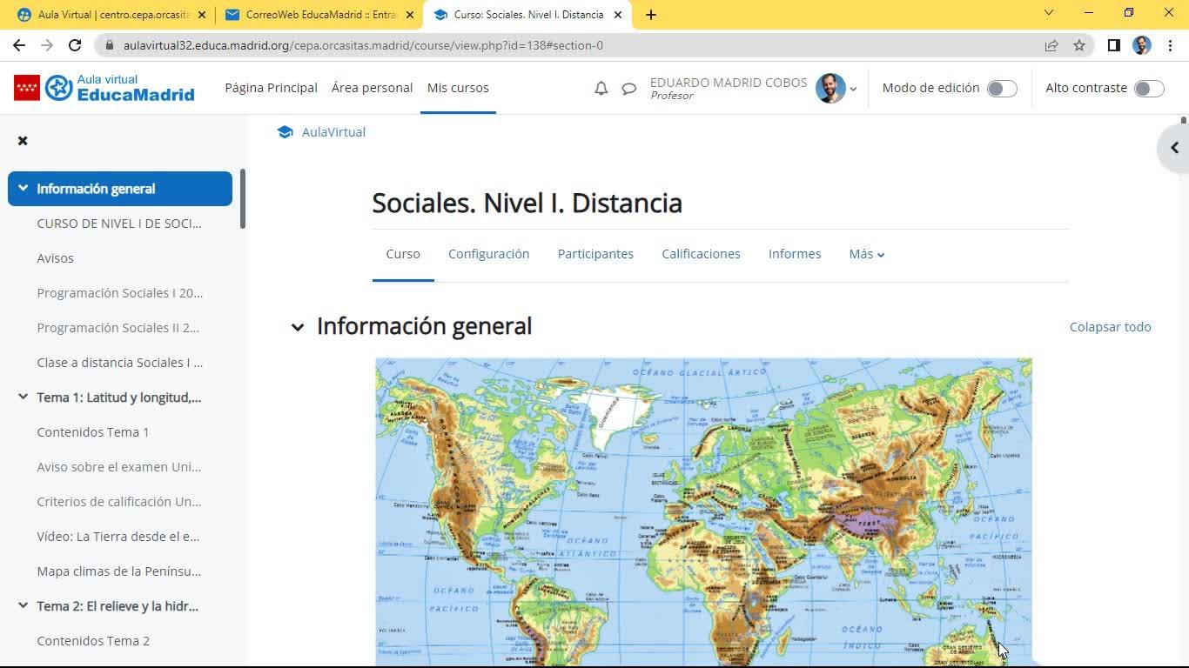Open the browser side panel
Screen dimensions: 1189x668
point(1113,45)
